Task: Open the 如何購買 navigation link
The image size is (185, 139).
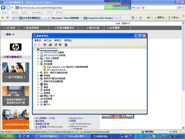Action: click(x=113, y=28)
